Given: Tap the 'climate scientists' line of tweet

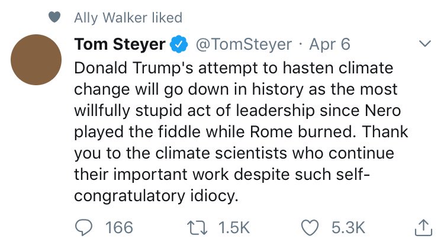Looking at the screenshot, I should coord(234,153).
